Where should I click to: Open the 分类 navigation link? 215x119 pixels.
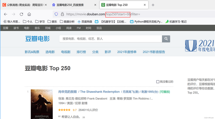95,52
